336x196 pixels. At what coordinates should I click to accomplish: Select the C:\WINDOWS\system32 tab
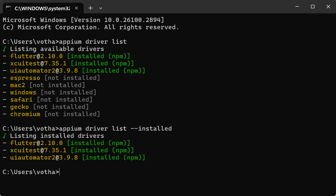tap(43, 8)
